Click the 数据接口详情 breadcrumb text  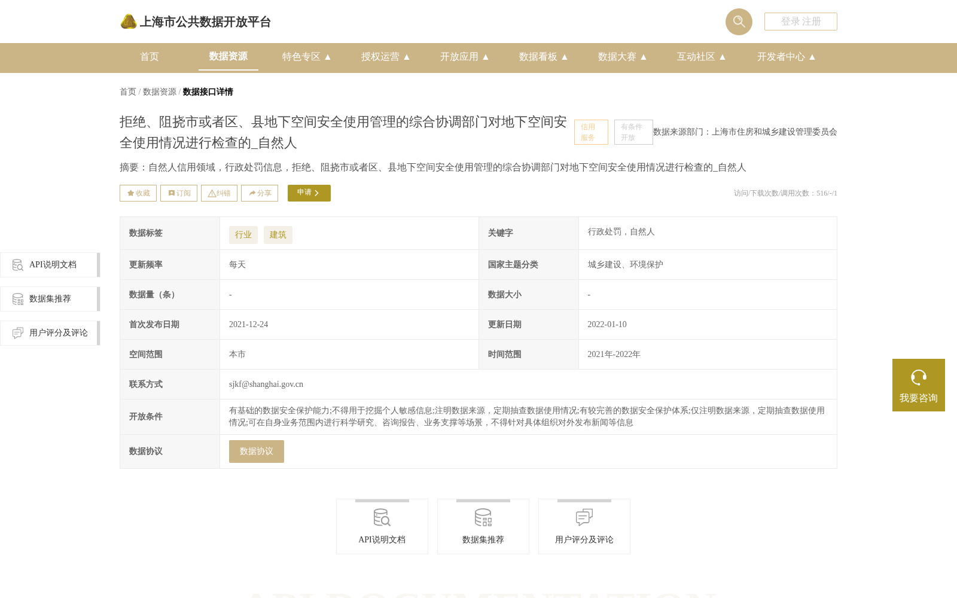point(208,91)
